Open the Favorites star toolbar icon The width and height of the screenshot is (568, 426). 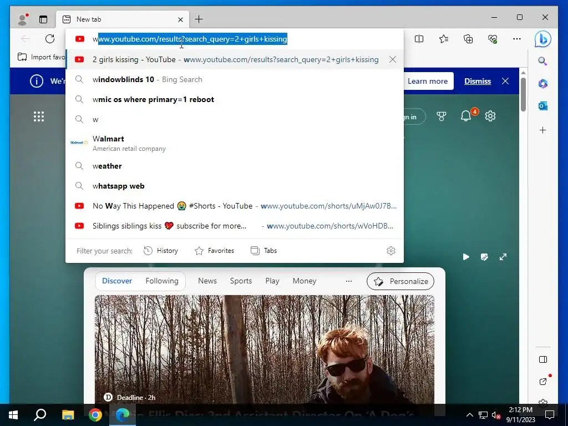click(x=444, y=39)
